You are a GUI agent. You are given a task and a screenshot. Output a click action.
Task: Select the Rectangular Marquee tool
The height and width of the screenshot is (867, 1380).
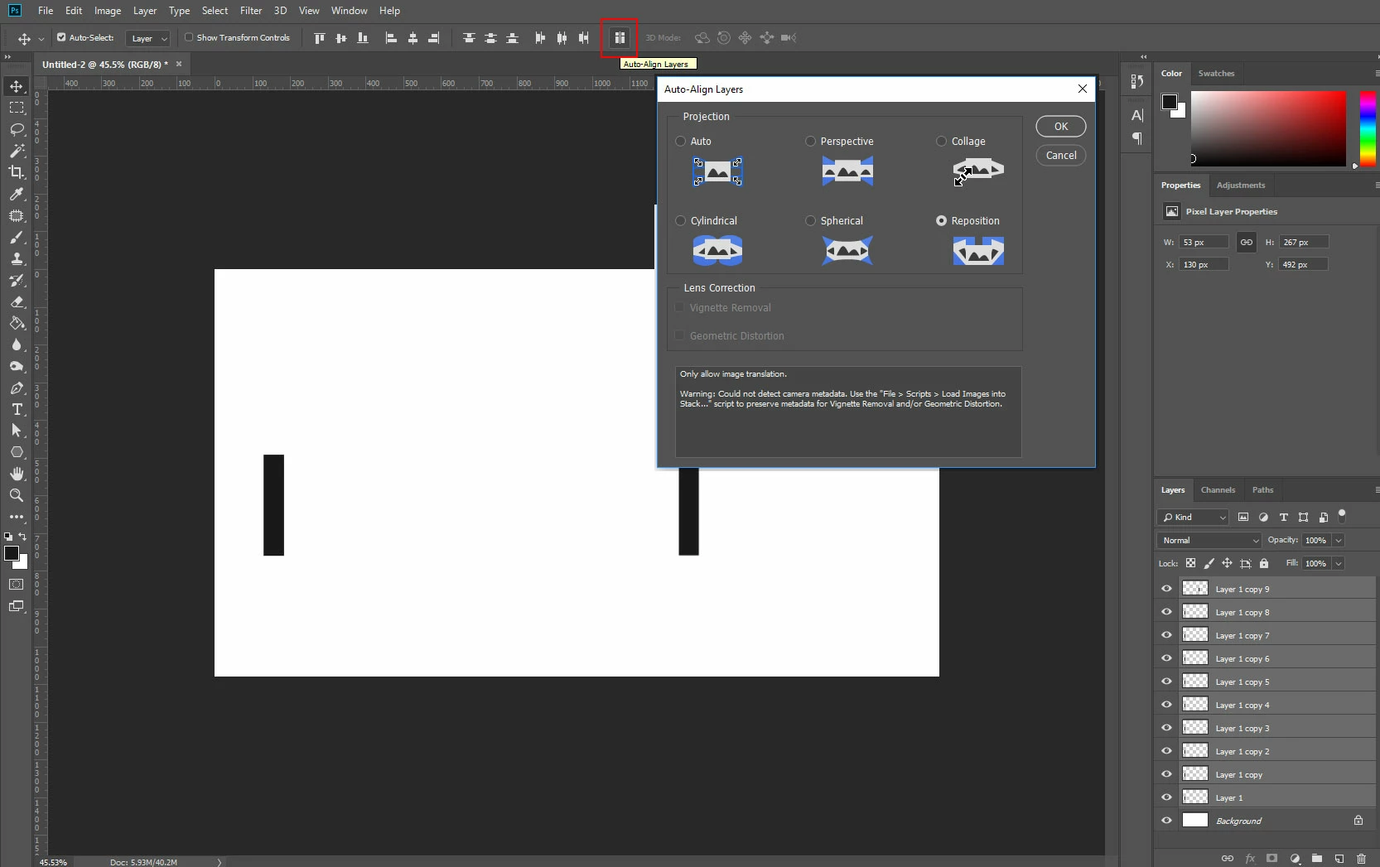[17, 108]
